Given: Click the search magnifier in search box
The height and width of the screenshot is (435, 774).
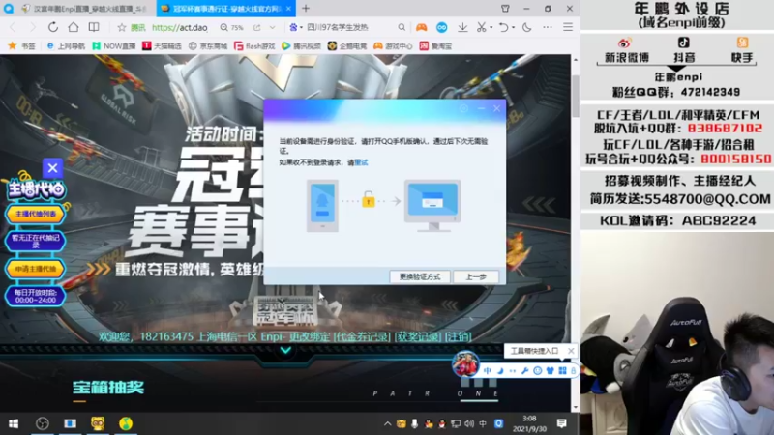Looking at the screenshot, I should (x=402, y=28).
